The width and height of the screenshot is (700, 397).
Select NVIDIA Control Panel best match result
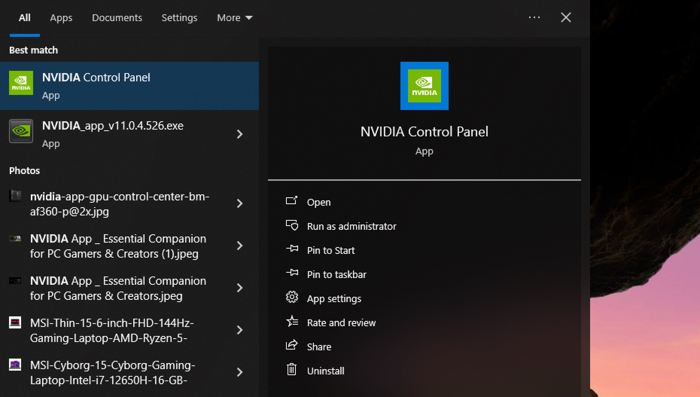click(x=129, y=86)
